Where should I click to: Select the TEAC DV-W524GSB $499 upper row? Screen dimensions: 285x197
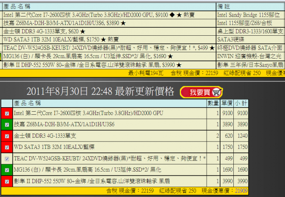[109, 48]
